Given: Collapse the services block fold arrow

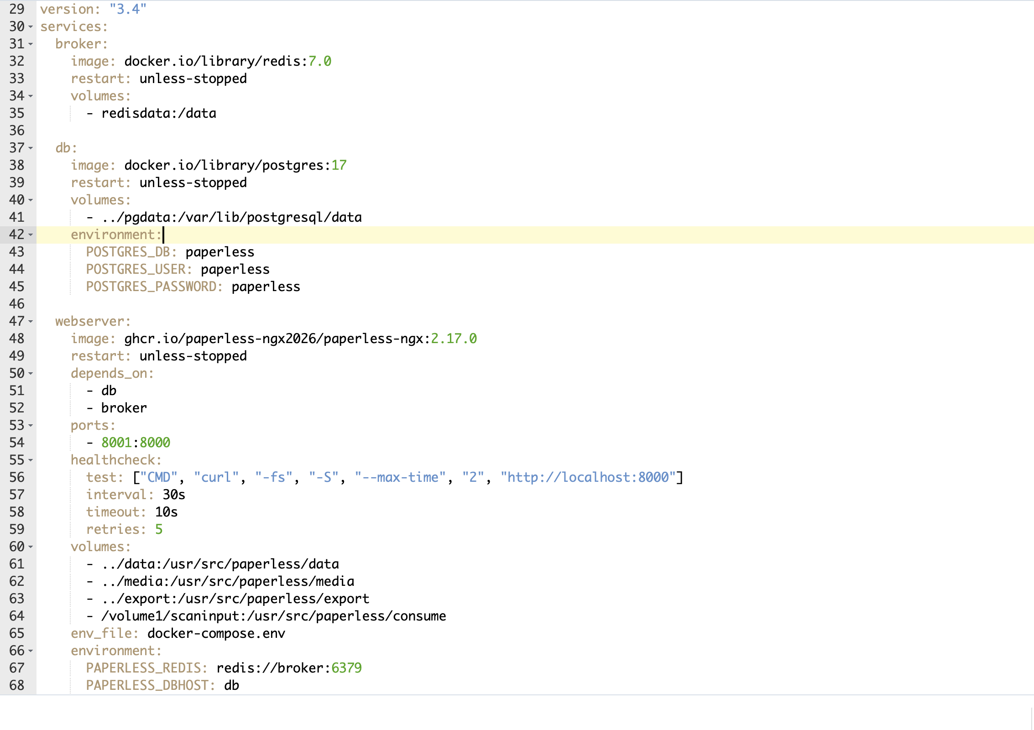Looking at the screenshot, I should [31, 27].
